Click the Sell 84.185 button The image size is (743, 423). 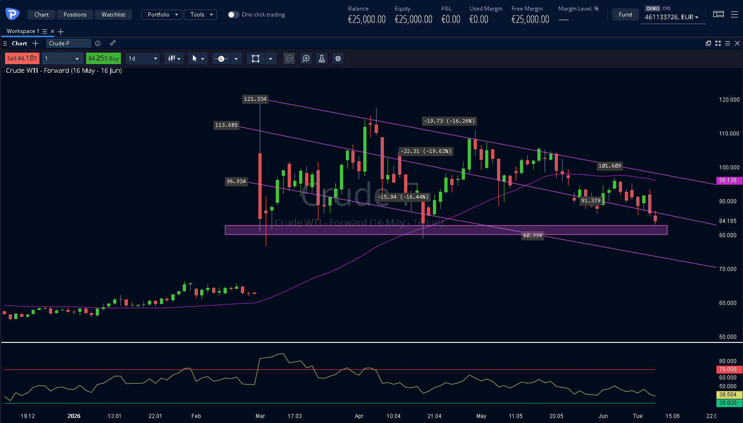(x=22, y=59)
